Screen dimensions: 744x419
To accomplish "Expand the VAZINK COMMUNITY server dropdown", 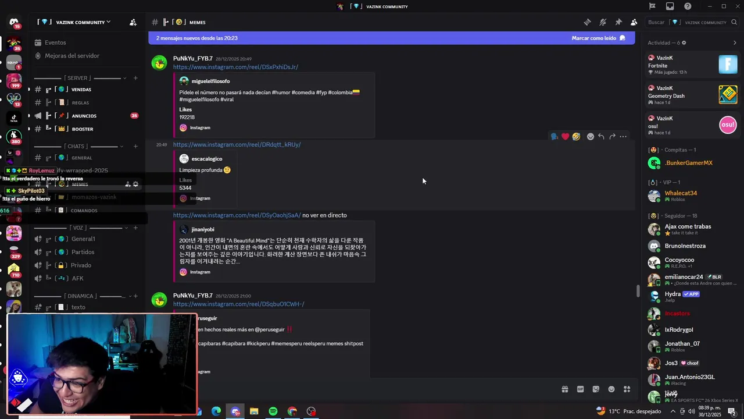I will click(x=74, y=22).
